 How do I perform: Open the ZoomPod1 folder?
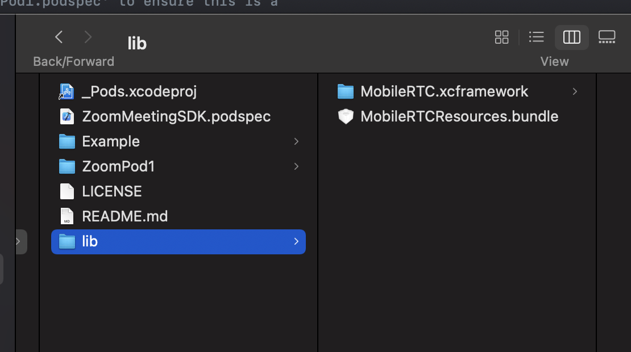(x=118, y=166)
